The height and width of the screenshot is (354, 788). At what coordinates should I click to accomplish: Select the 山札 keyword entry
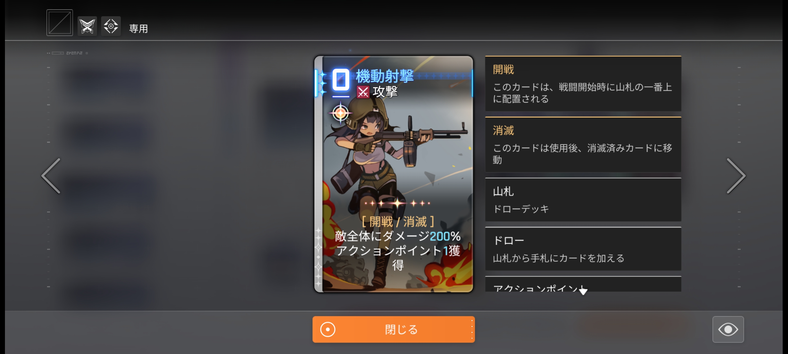click(583, 200)
